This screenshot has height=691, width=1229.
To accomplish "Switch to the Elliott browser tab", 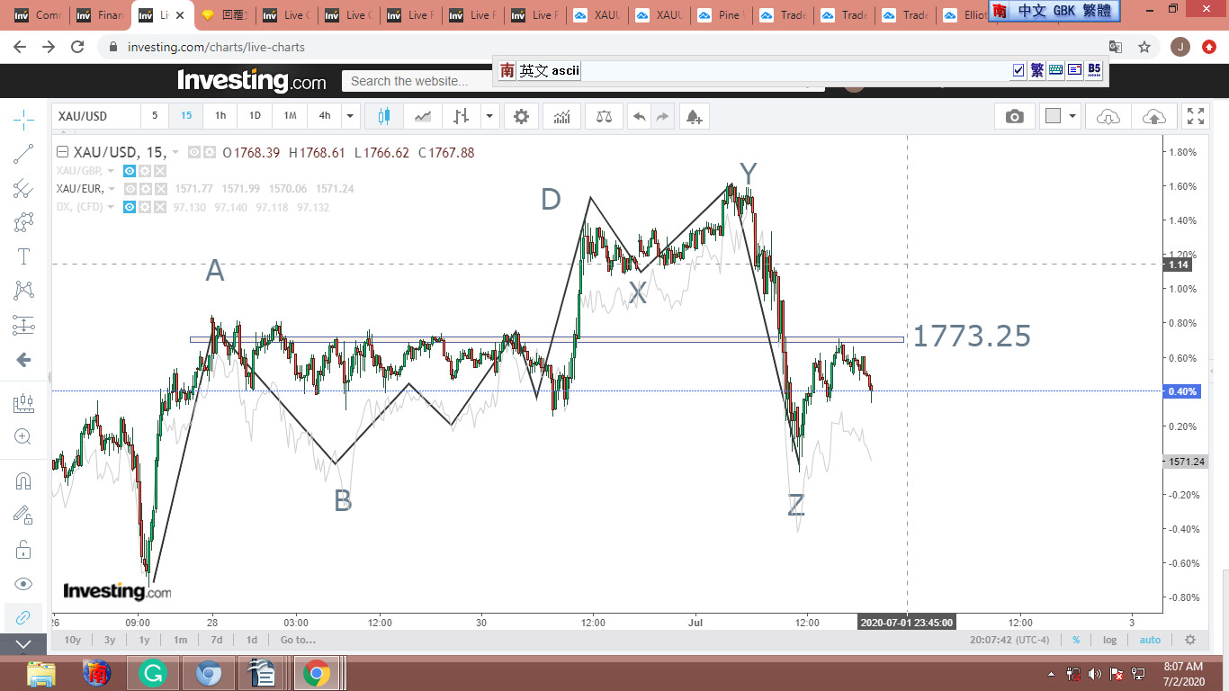I will point(966,15).
